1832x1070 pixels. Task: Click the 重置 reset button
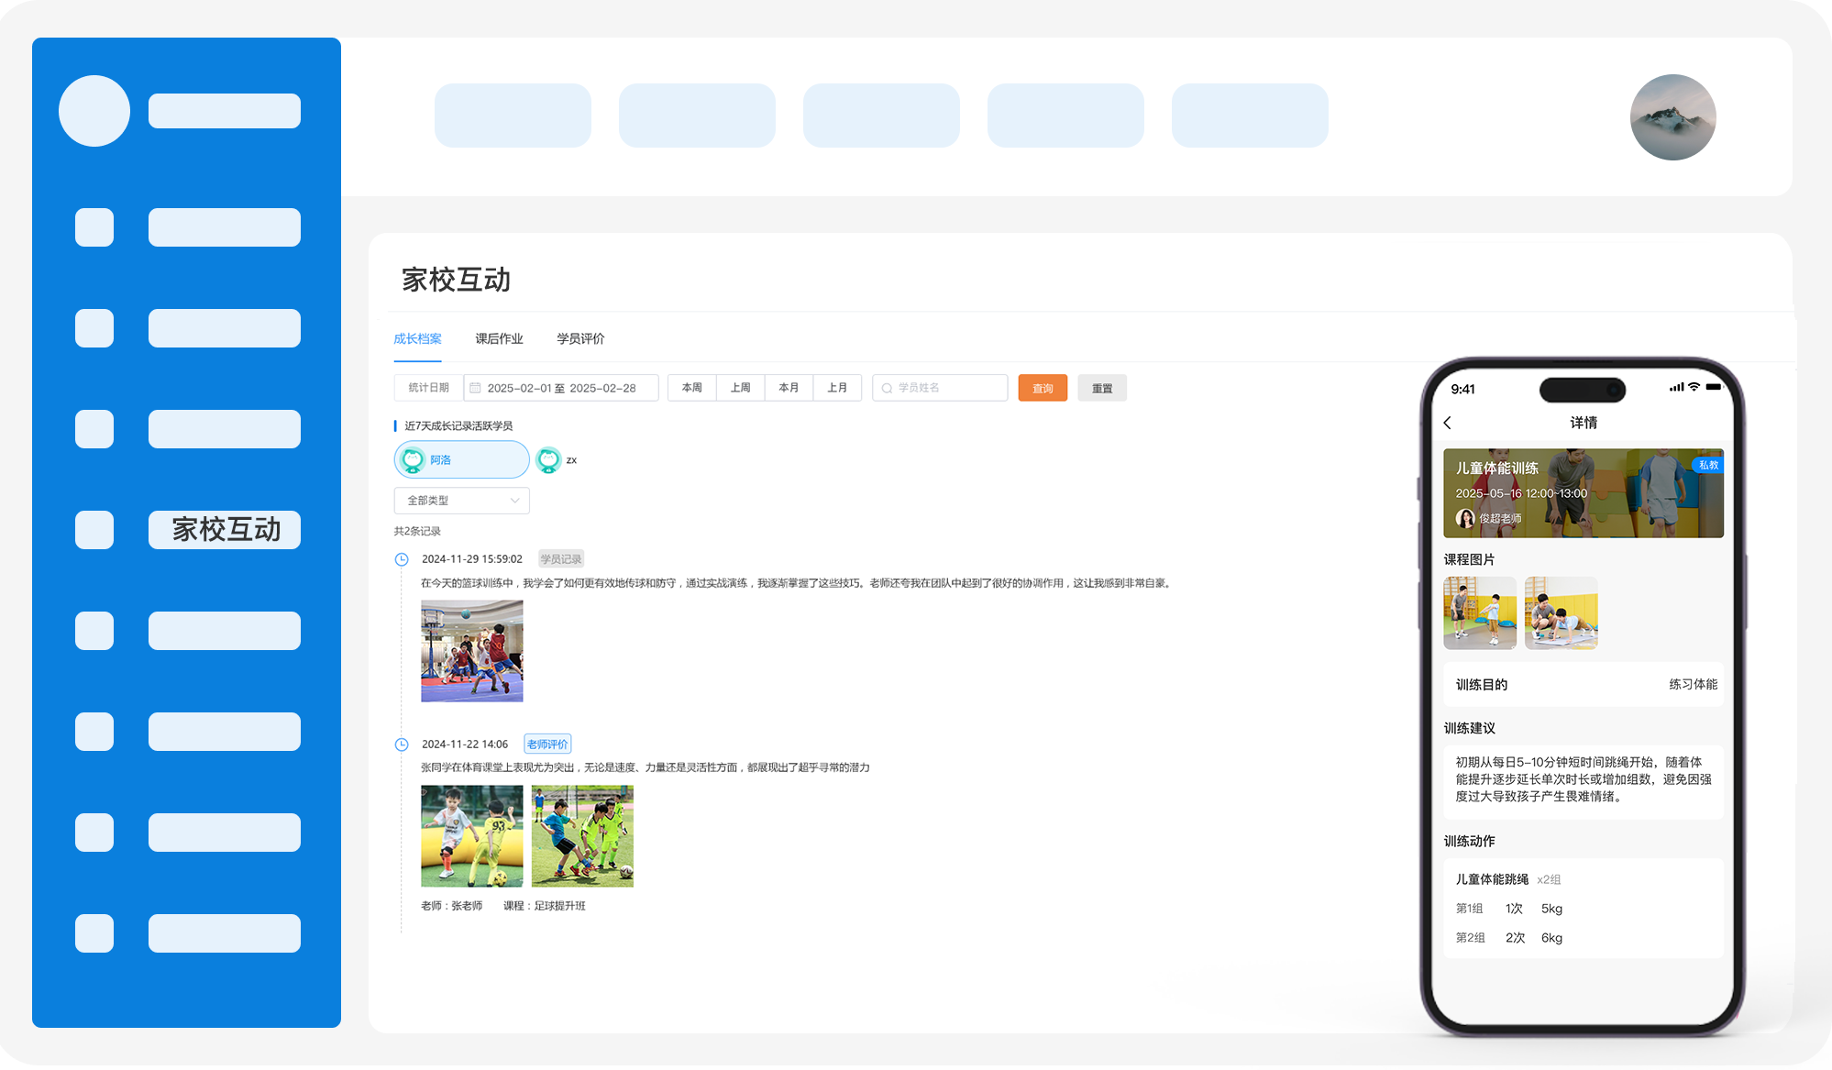tap(1102, 388)
